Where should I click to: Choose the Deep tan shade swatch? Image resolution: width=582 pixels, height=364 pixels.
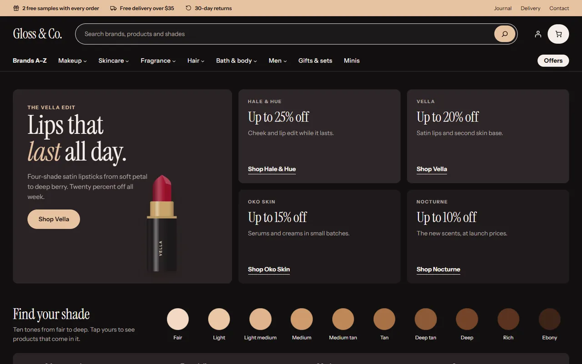point(426,319)
